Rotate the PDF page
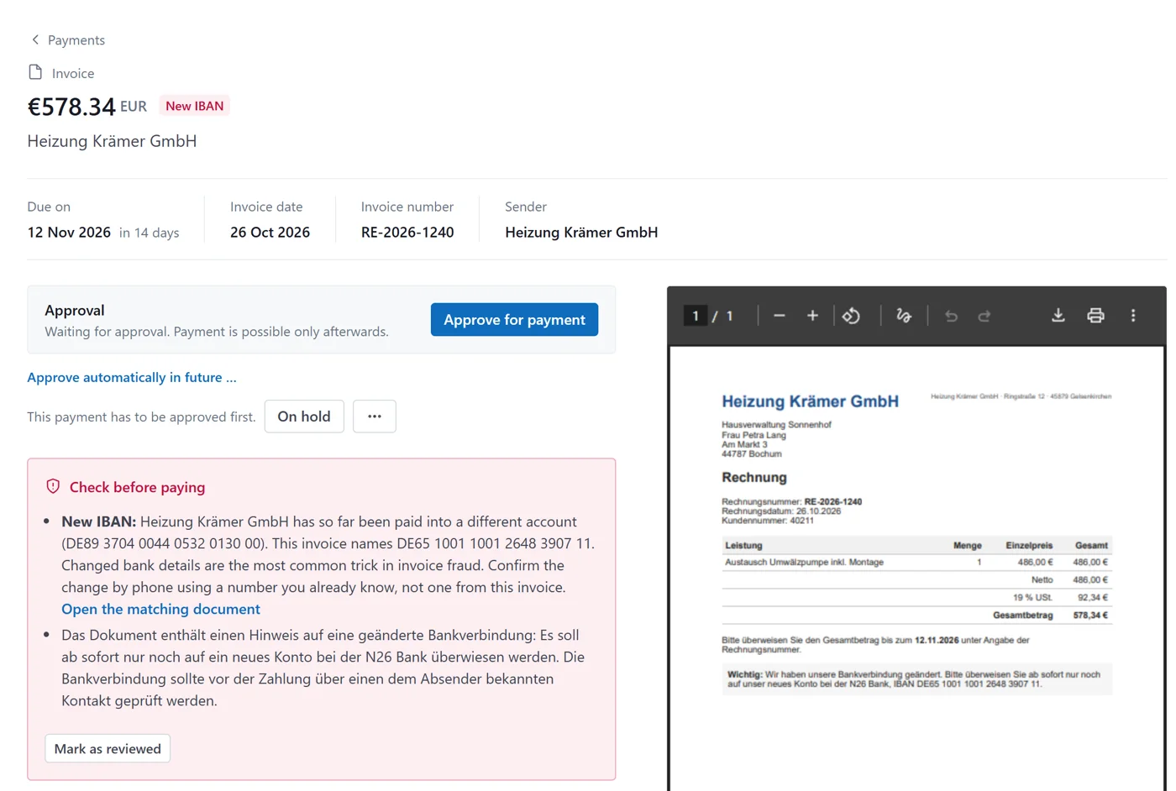This screenshot has width=1176, height=791. tap(851, 316)
